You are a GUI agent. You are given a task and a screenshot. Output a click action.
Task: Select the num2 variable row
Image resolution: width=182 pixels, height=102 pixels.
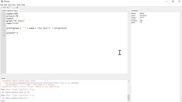pos(155,19)
